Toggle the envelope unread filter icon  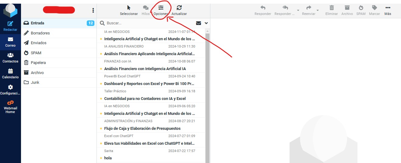click(x=199, y=23)
